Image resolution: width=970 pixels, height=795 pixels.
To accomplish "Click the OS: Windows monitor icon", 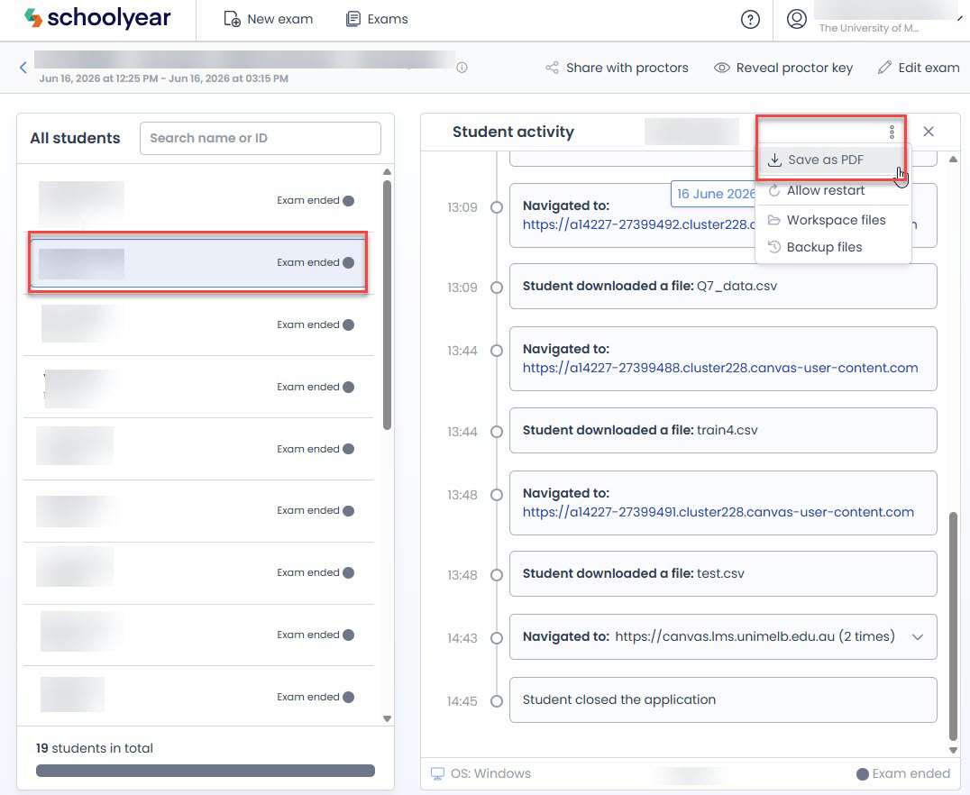I will 437,774.
